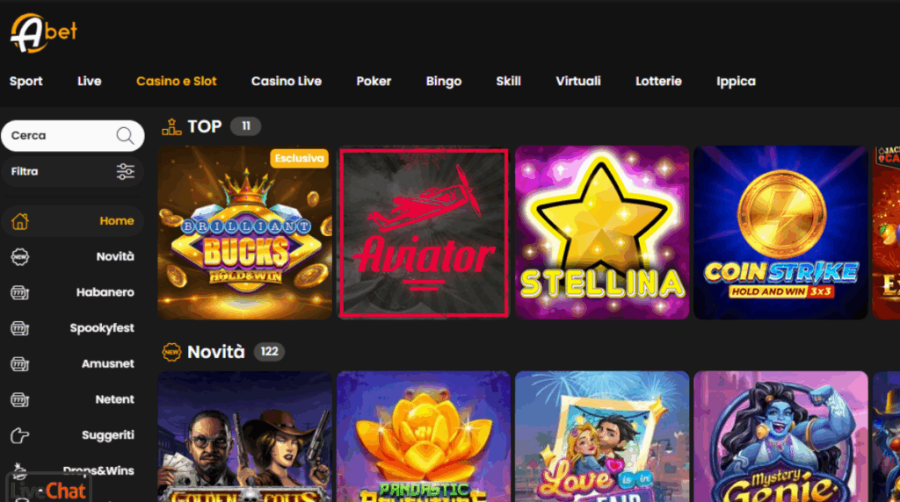Open the Coin Strike game tile

coord(780,233)
